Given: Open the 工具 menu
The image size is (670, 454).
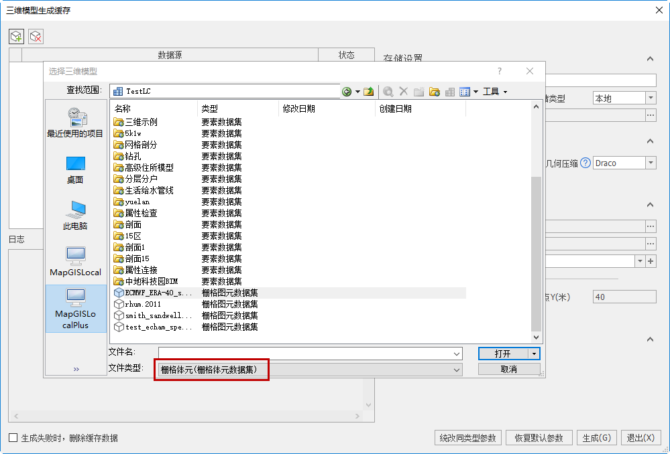Looking at the screenshot, I should point(495,92).
